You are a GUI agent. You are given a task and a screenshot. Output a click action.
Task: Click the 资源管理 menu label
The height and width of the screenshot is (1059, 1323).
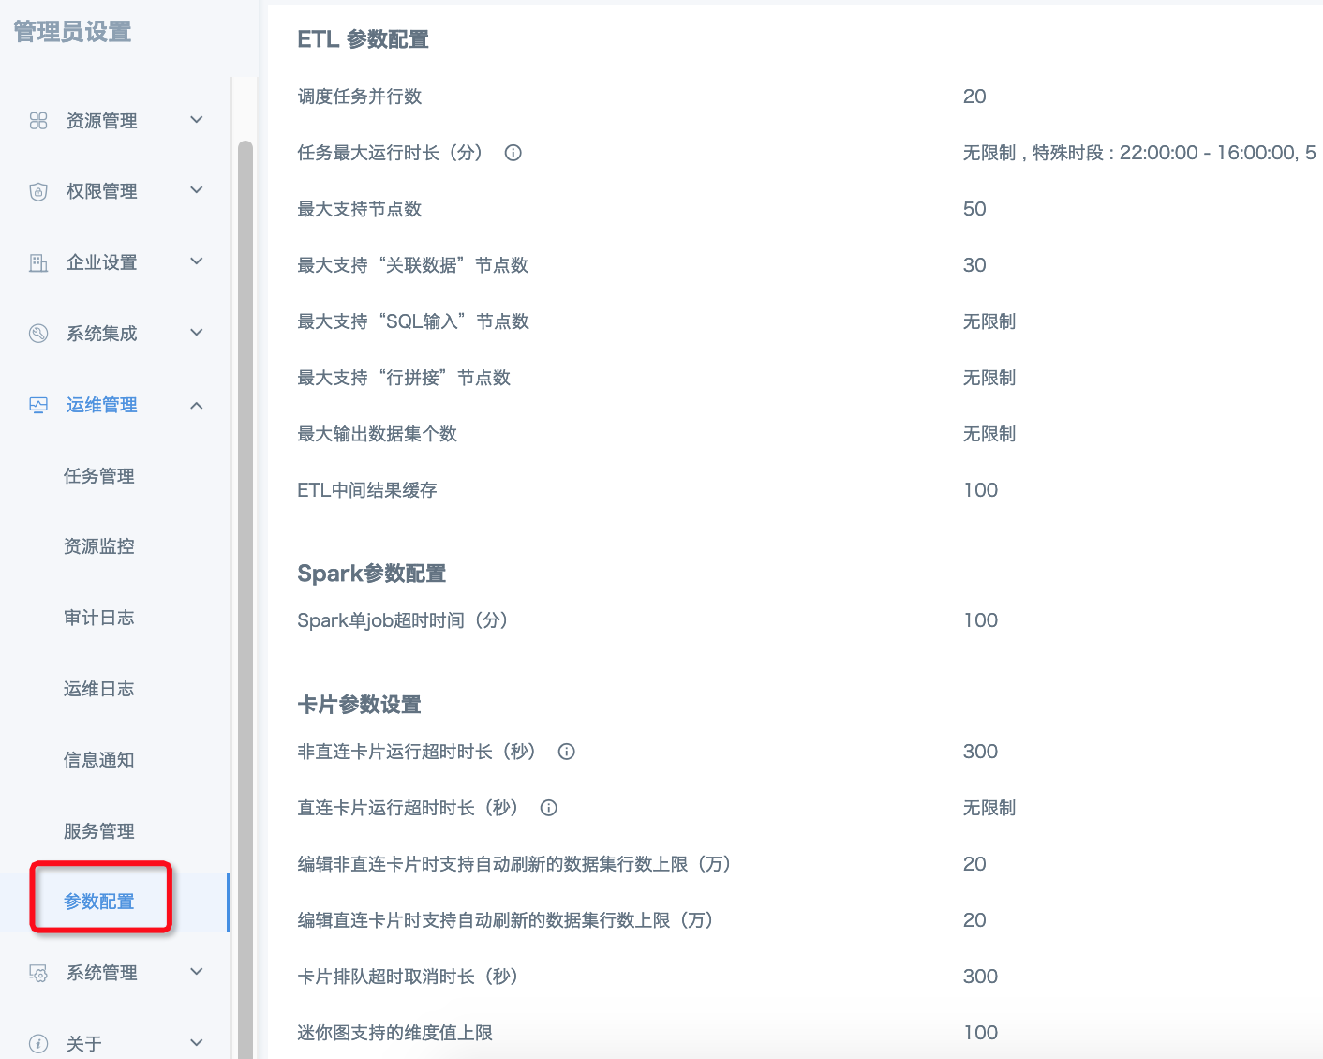pos(102,121)
